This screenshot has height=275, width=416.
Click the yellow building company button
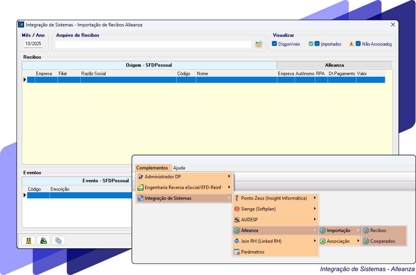click(29, 240)
